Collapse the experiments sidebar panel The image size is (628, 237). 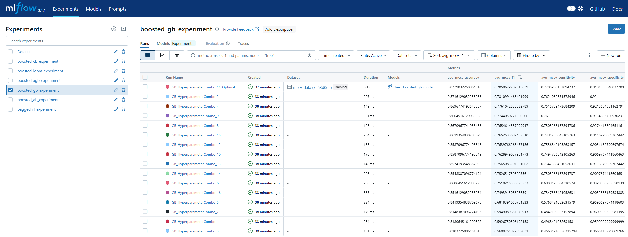point(123,29)
